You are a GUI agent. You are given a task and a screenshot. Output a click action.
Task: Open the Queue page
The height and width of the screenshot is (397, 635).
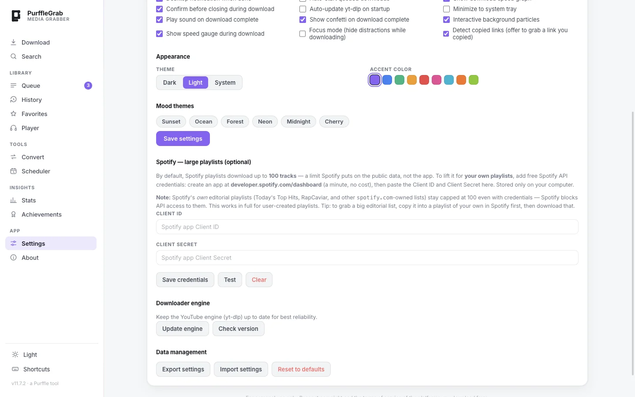tap(51, 86)
